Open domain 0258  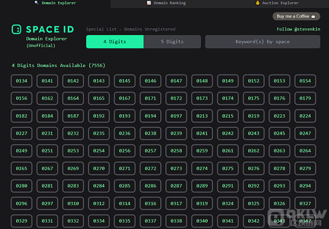tap(176, 151)
